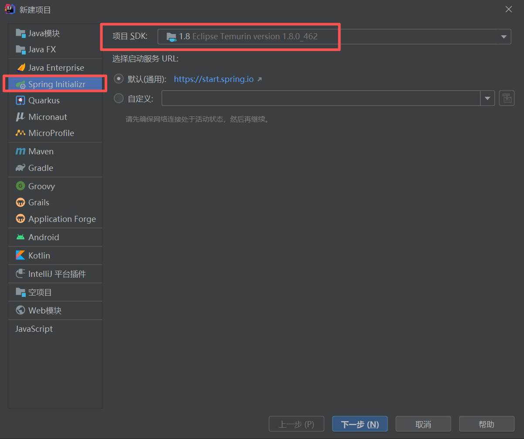Pick Web模块 entry
Image resolution: width=524 pixels, height=439 pixels.
[x=55, y=310]
